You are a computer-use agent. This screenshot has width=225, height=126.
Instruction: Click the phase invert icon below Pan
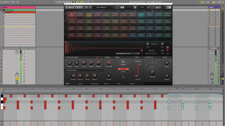click(x=162, y=51)
